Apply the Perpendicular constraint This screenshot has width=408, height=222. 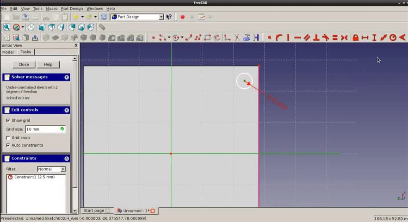click(316, 38)
